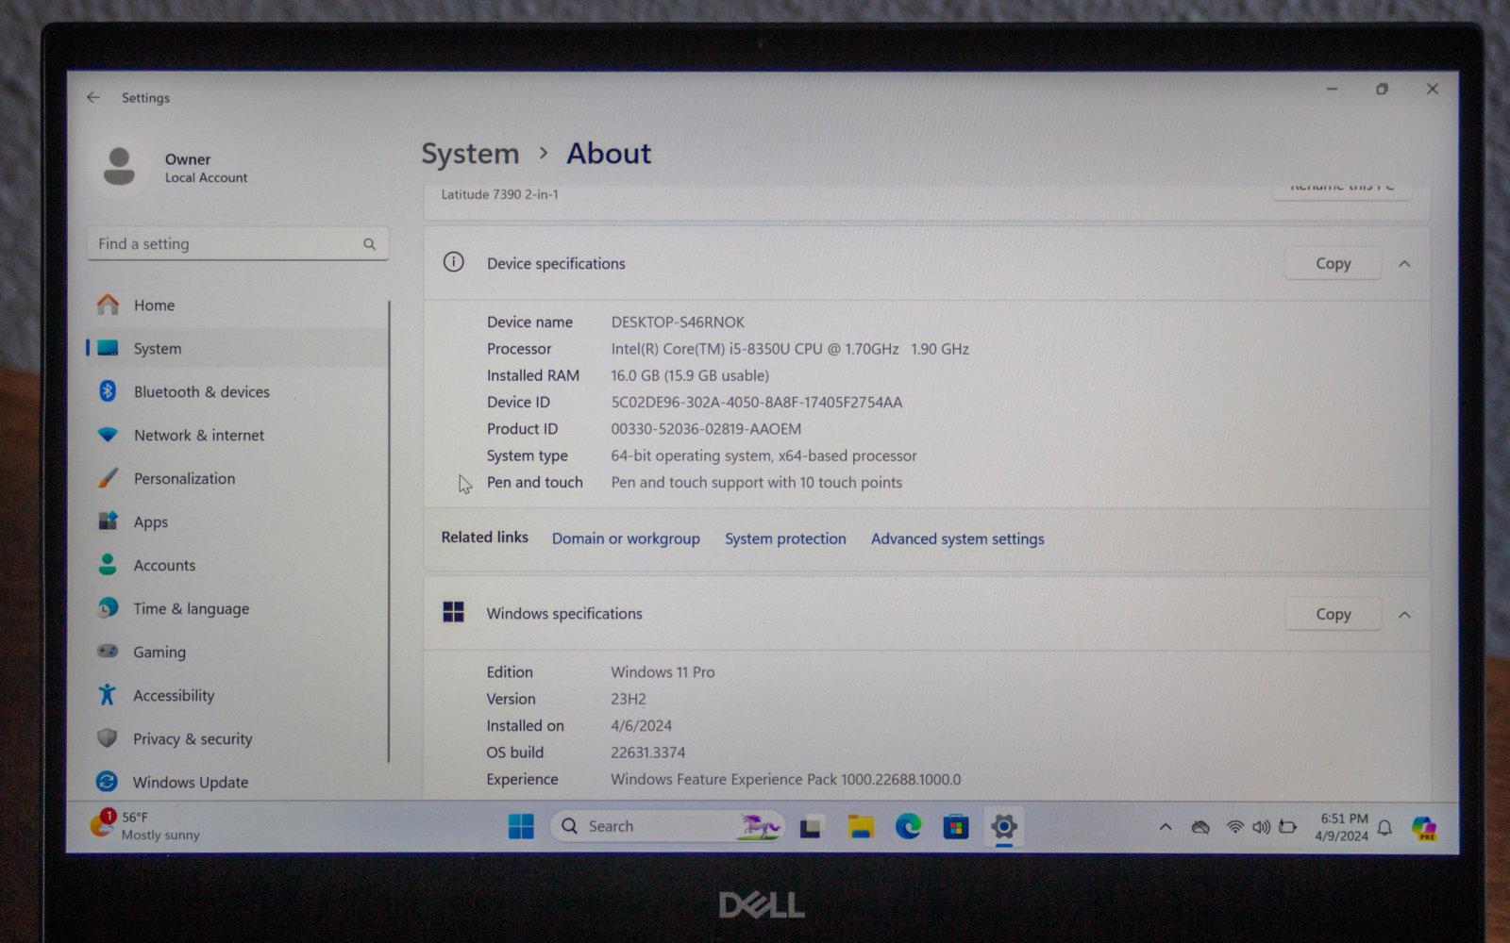Screen dimensions: 1510x943
Task: Click 64-bit operating system text
Action: pyautogui.click(x=763, y=456)
